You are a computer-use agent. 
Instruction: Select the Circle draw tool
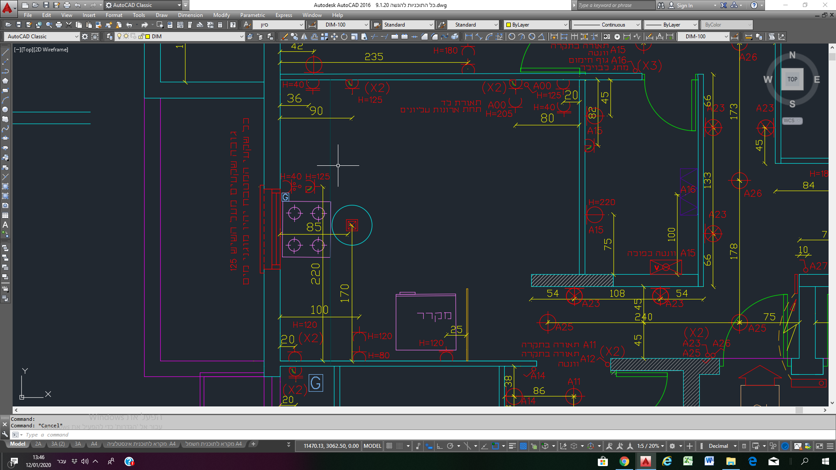coord(5,109)
